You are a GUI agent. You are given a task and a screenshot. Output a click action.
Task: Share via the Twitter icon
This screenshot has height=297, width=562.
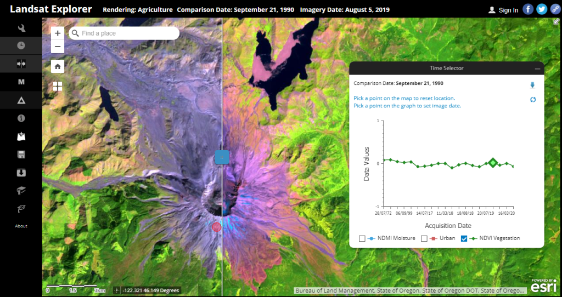click(x=542, y=9)
